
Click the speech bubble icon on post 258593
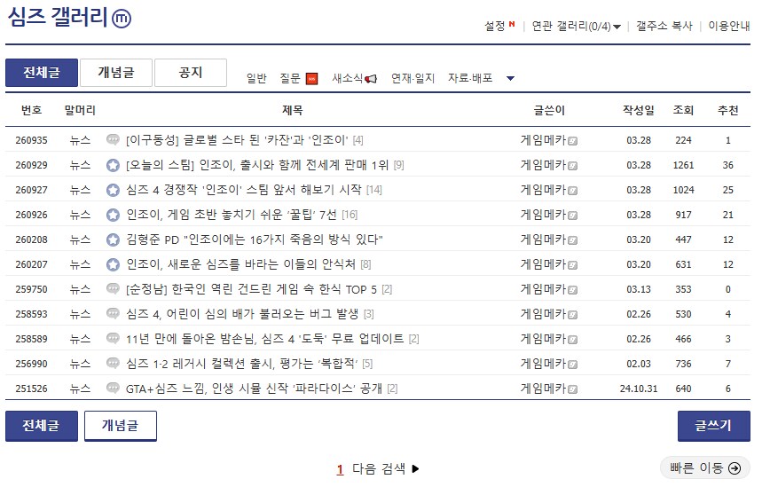coord(113,314)
